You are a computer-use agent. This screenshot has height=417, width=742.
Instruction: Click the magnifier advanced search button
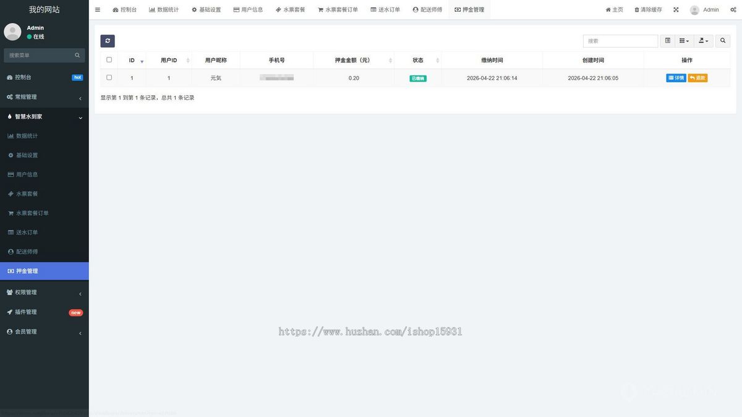[723, 41]
